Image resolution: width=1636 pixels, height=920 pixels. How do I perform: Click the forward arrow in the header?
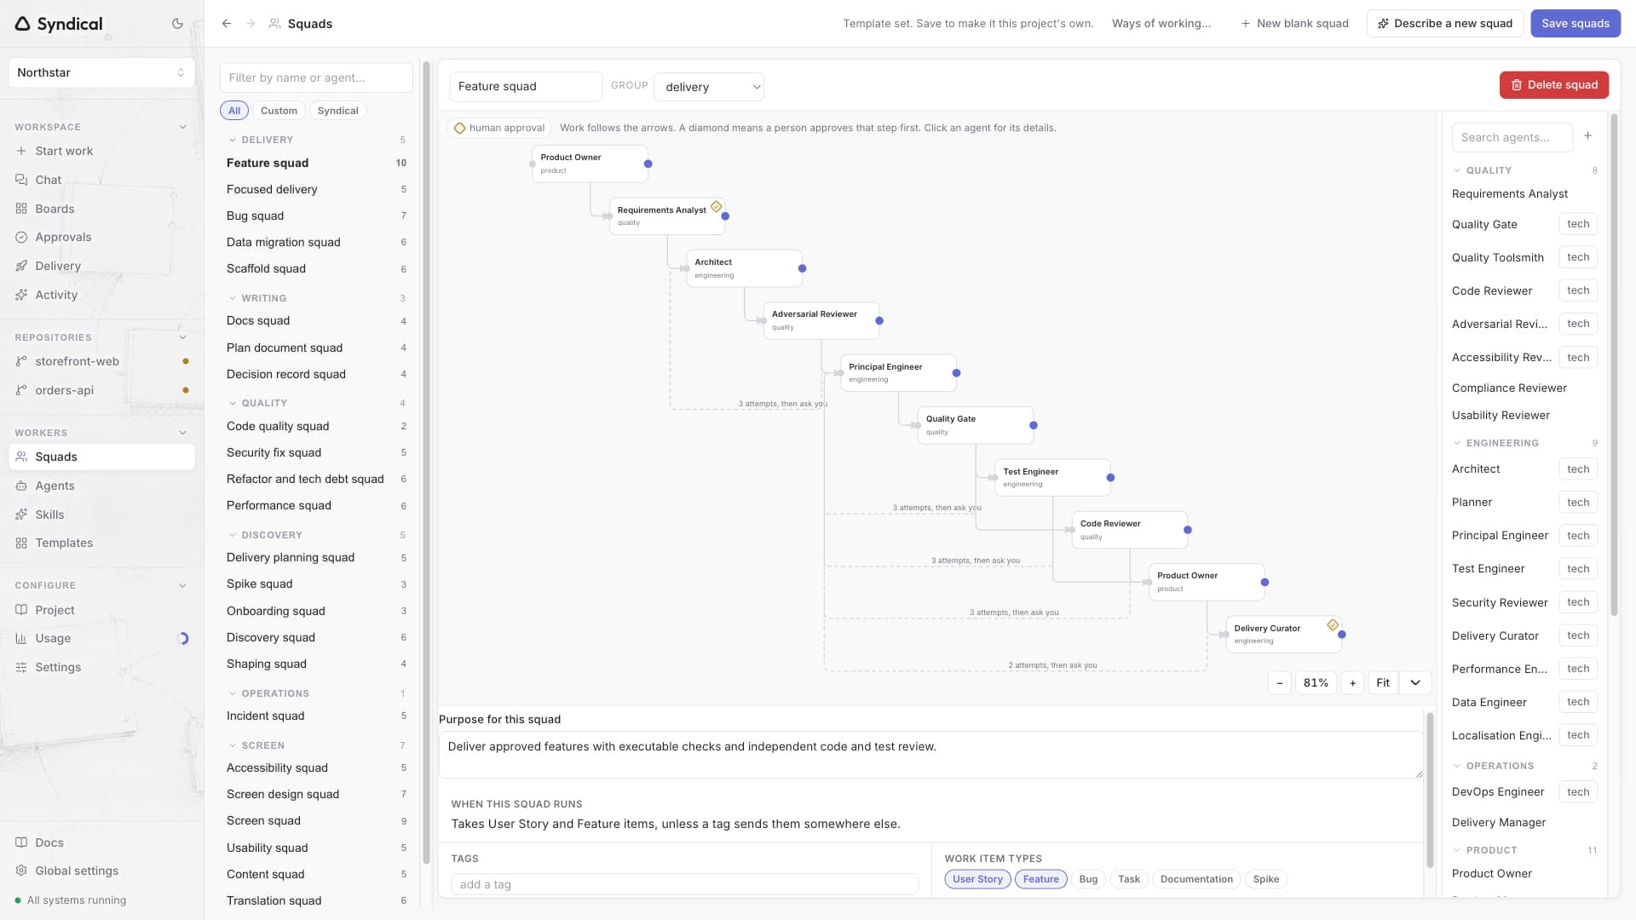click(251, 24)
